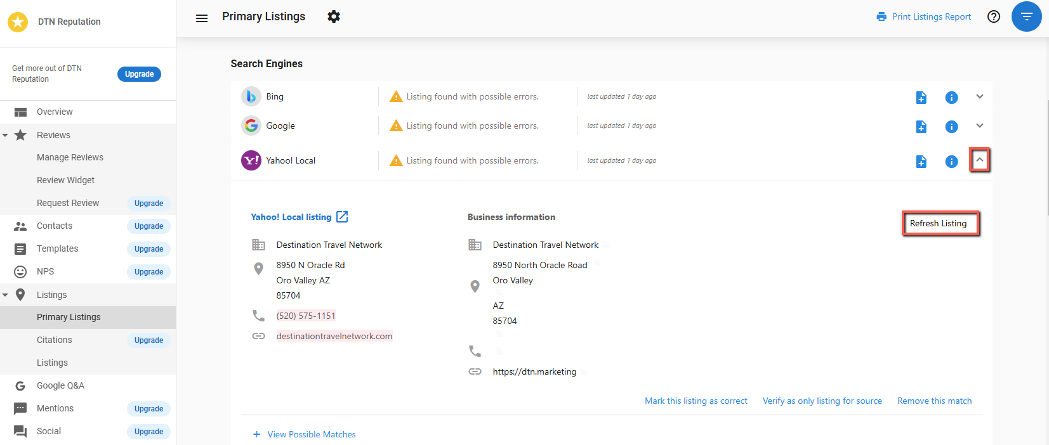The width and height of the screenshot is (1049, 445).
Task: Click the Google Q&A G icon
Action: pyautogui.click(x=21, y=386)
